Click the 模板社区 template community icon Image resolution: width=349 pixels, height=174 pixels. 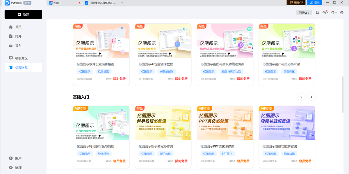(11, 58)
